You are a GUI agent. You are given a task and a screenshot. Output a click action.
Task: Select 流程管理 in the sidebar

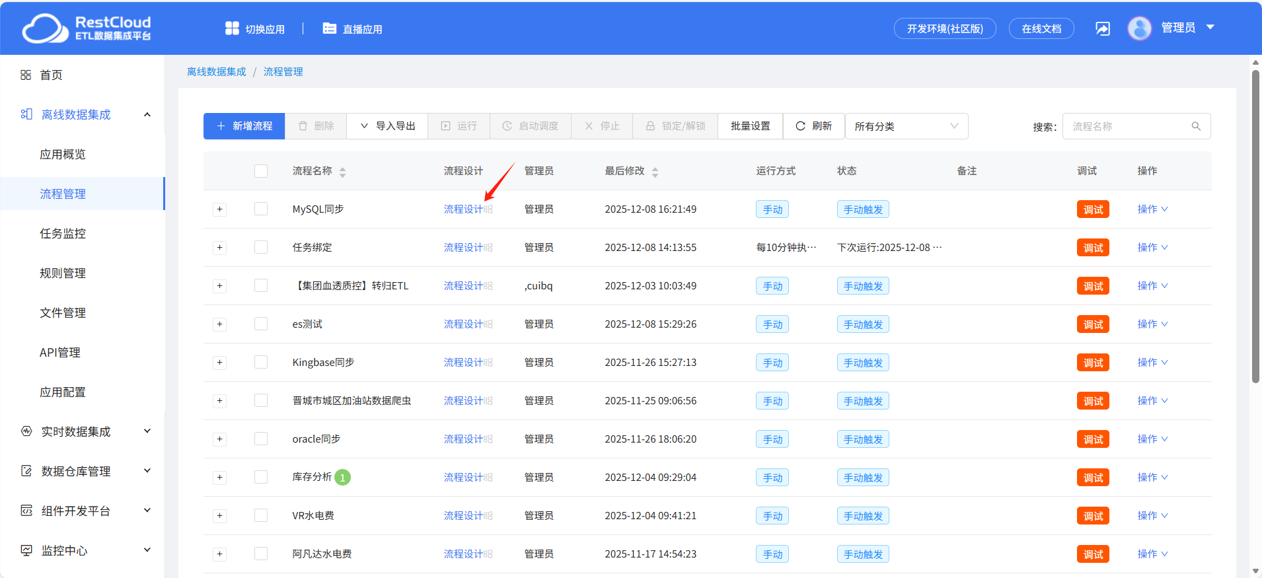tap(82, 194)
